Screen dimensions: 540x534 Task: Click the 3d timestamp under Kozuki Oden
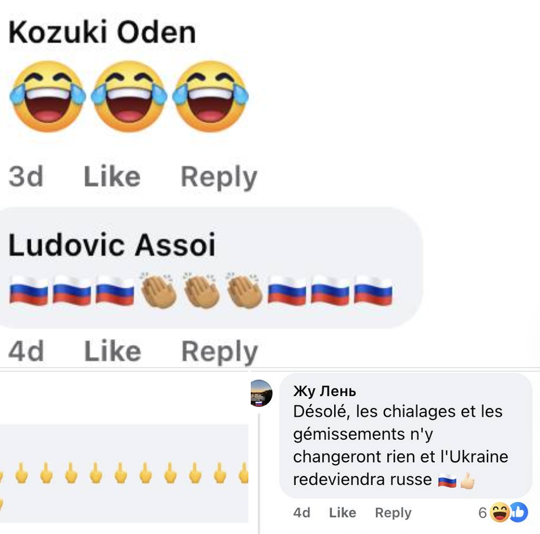point(26,176)
